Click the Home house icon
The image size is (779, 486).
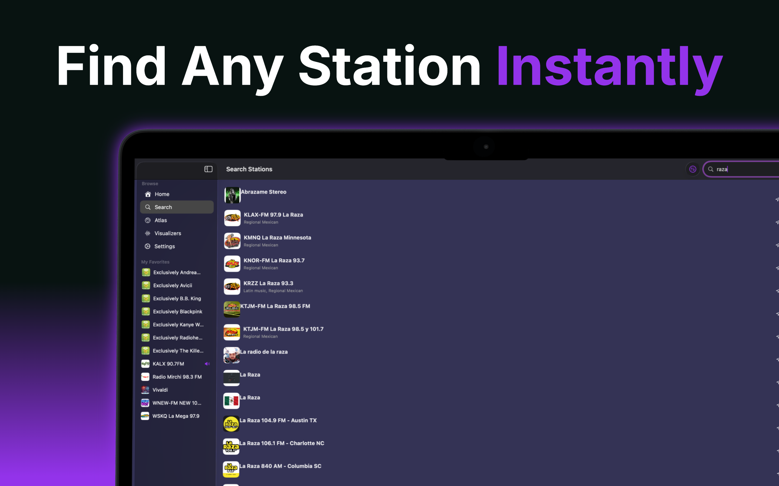coord(148,194)
